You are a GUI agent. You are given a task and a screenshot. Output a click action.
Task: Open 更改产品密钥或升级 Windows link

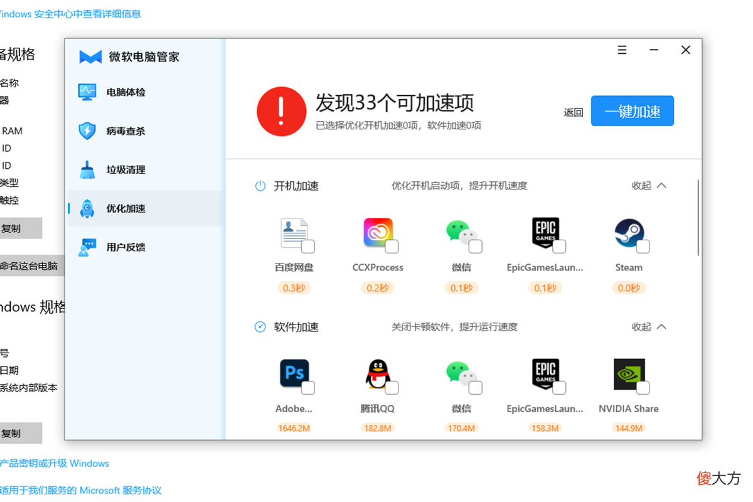tap(55, 463)
